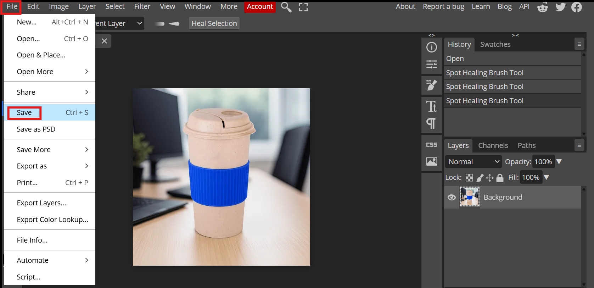Expand Export as submenu

pyautogui.click(x=50, y=166)
